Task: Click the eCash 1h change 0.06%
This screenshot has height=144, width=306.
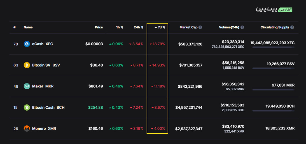Action: (x=116, y=44)
